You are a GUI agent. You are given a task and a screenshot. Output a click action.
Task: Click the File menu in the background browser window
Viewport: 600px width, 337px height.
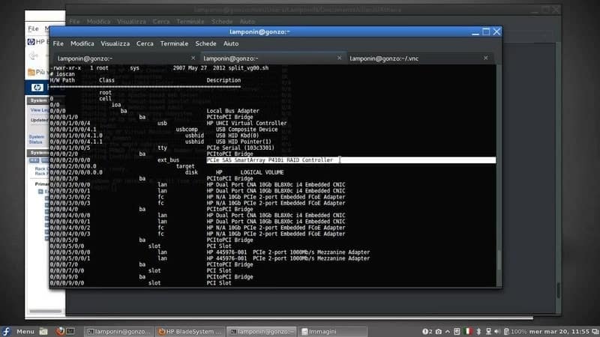[33, 28]
